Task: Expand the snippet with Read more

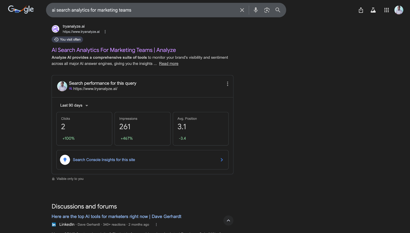Action: point(169,63)
